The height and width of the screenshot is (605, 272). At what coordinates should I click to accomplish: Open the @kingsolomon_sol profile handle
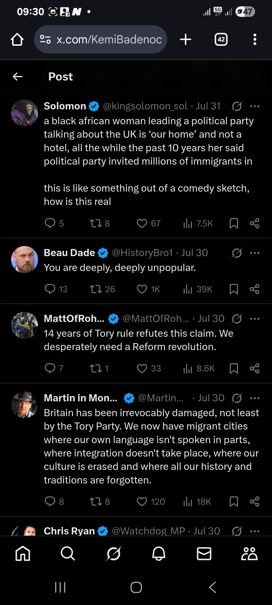click(x=145, y=106)
